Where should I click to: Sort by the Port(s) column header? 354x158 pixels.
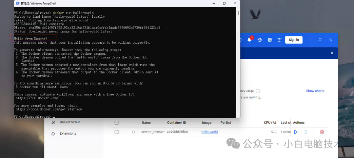pos(226,123)
